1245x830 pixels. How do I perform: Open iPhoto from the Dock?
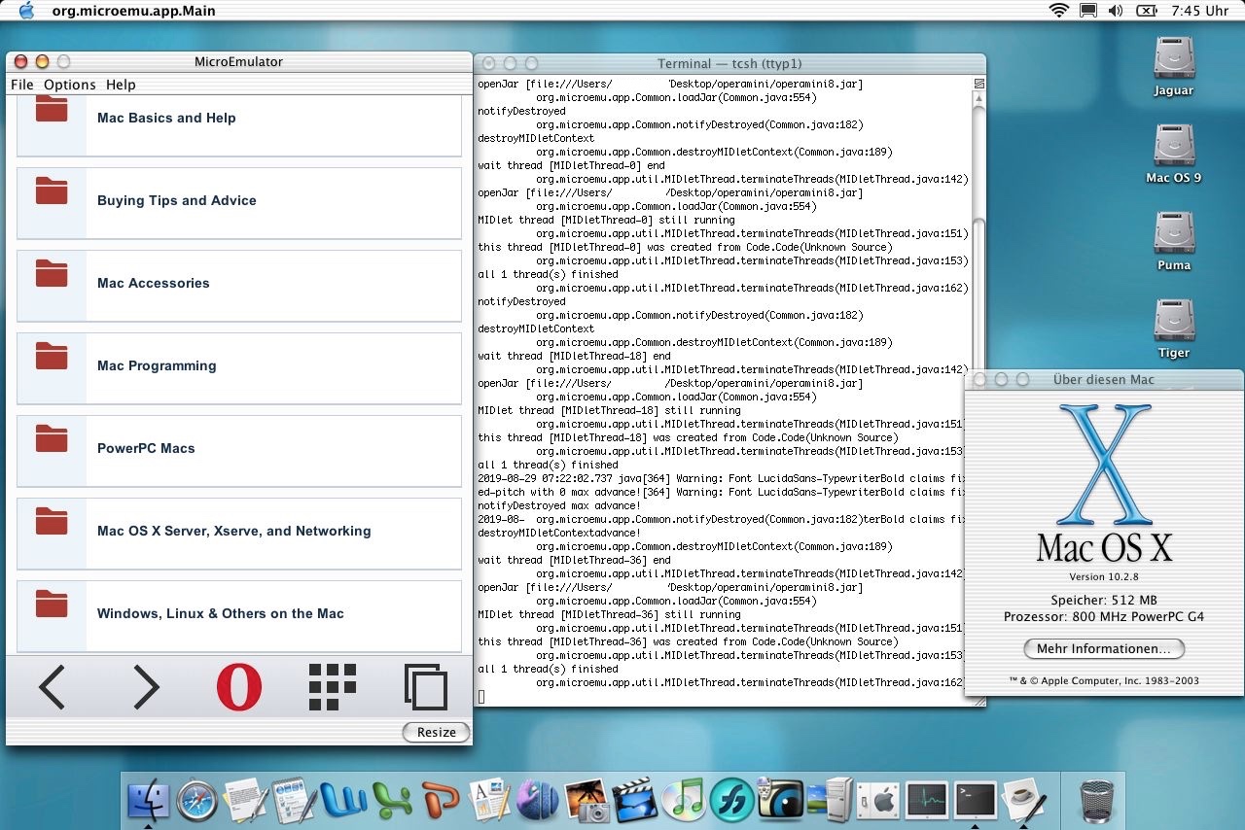pos(587,800)
